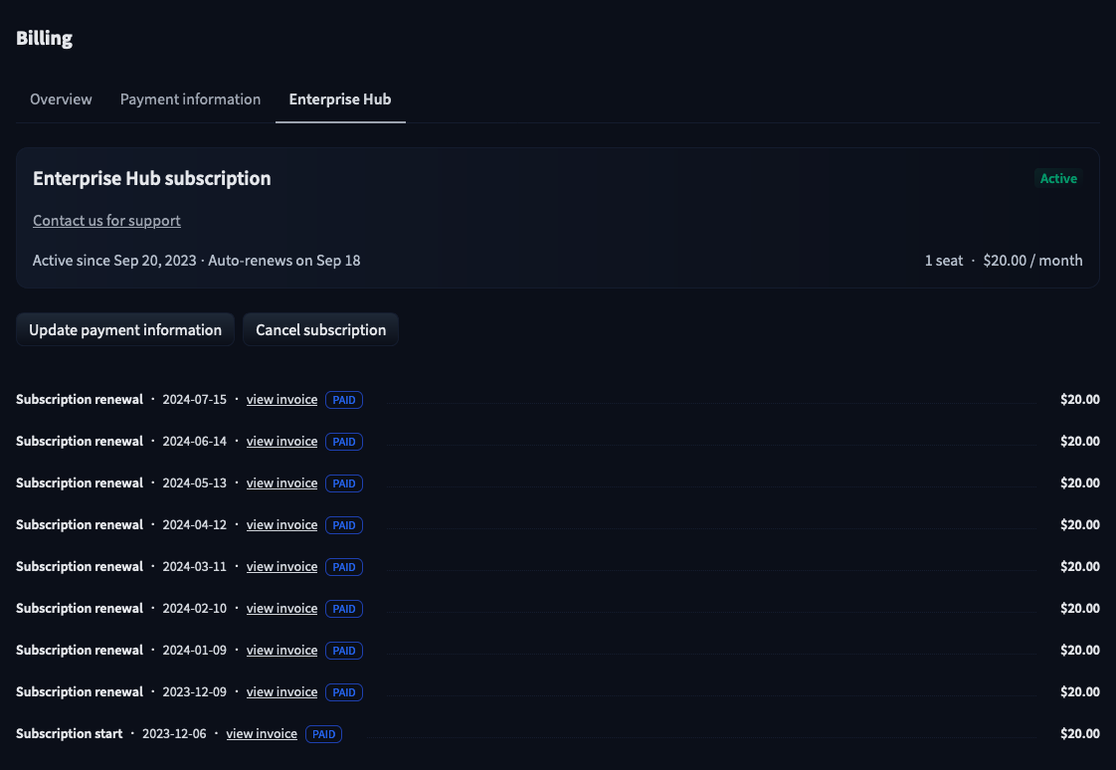
Task: Click the Enterprise Hub subscription heading
Action: click(x=152, y=179)
